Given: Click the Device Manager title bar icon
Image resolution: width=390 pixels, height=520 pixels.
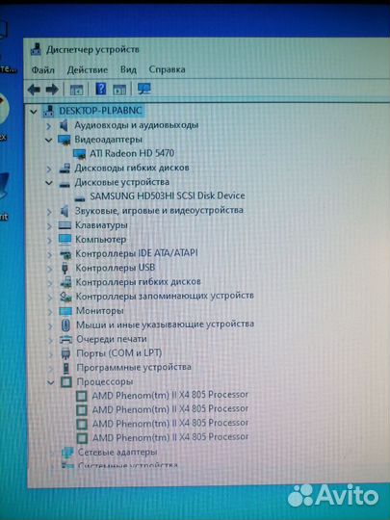Looking at the screenshot, I should coord(36,49).
